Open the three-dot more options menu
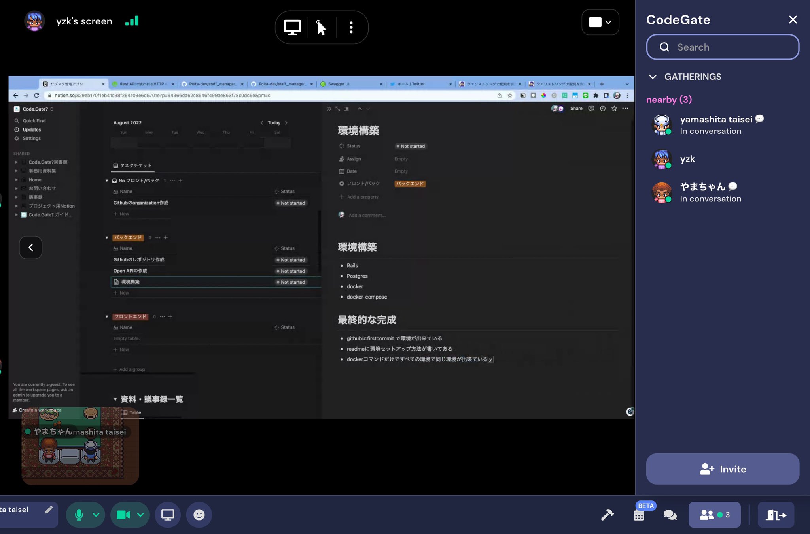Screen dimensions: 810x534 351,28
